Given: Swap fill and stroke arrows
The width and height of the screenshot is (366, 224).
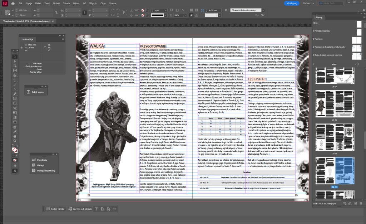Looking at the screenshot, I should pyautogui.click(x=17, y=146).
